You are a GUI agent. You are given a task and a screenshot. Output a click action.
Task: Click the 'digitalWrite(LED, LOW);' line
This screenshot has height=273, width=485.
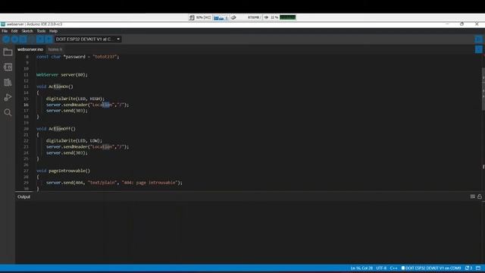point(74,140)
